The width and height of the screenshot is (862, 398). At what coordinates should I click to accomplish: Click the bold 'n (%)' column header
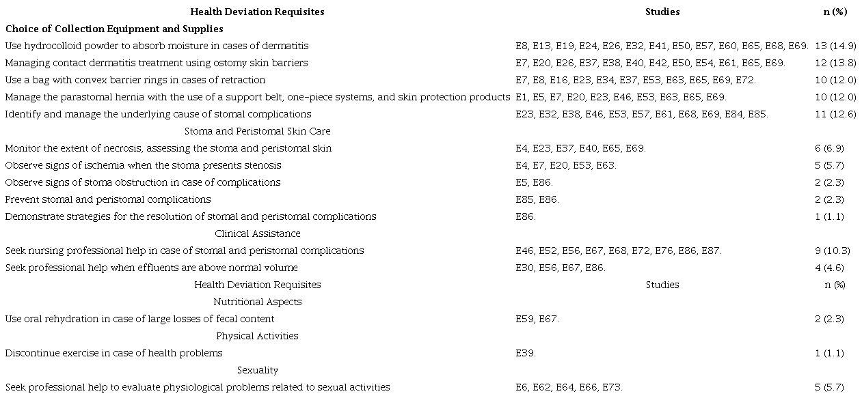click(x=835, y=12)
